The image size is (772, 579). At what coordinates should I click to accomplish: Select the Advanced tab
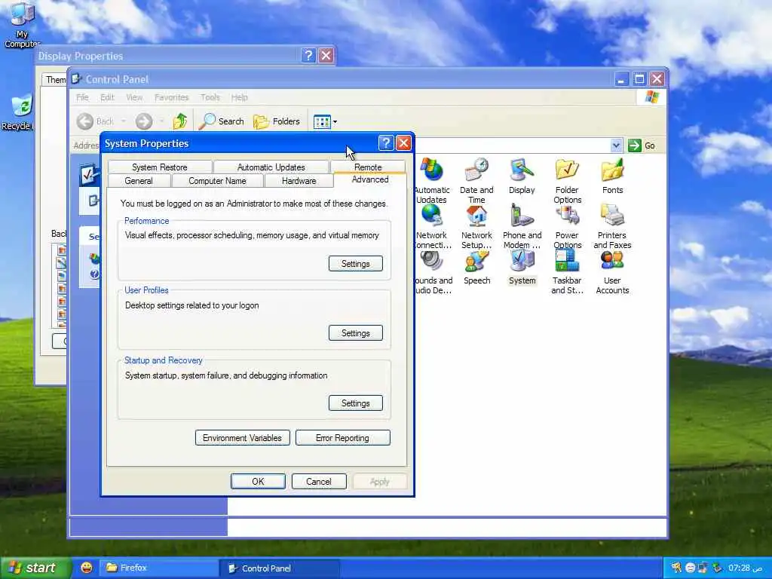[370, 179]
